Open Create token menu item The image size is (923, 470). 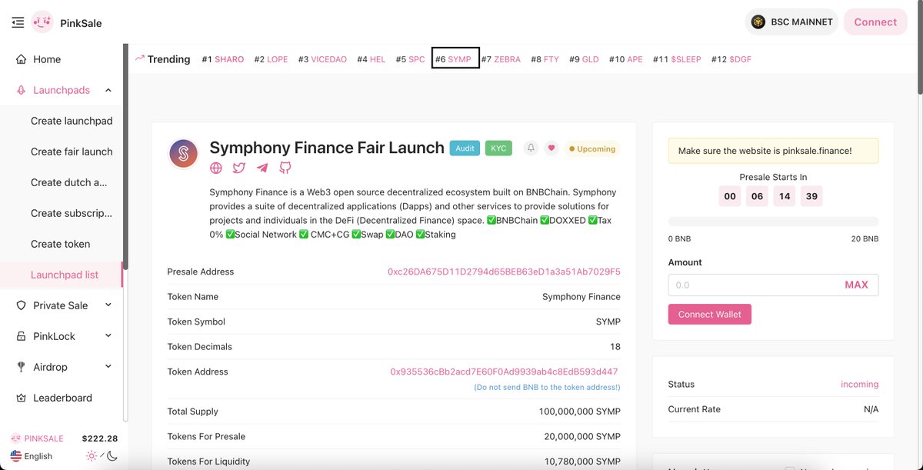coord(61,244)
